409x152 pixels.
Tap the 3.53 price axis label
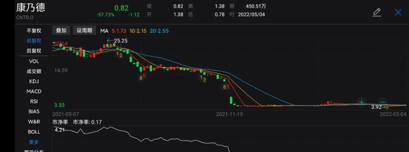pyautogui.click(x=59, y=105)
